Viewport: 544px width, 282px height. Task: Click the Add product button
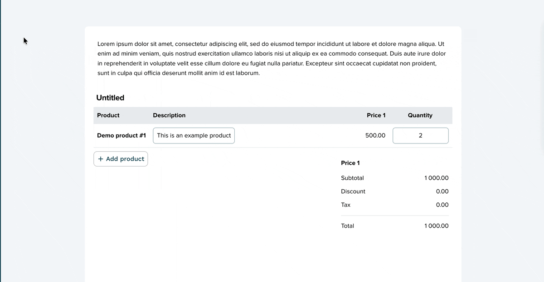pos(121,159)
